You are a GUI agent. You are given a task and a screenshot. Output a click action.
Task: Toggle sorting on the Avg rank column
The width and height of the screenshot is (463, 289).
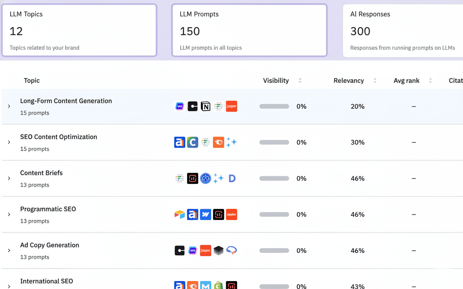pos(430,81)
